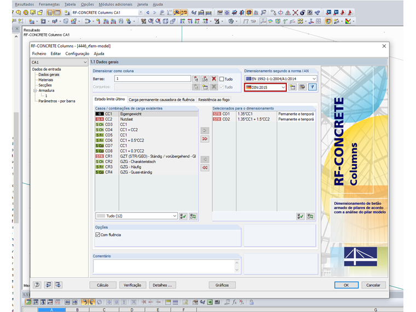The image size is (416, 312).
Task: Open Configuração menu in dialog
Action: point(77,54)
